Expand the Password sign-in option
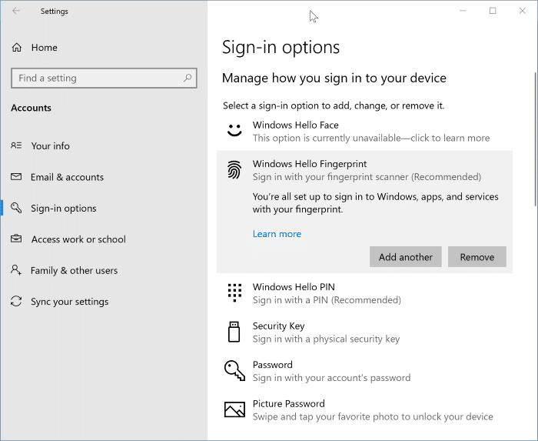Image resolution: width=538 pixels, height=441 pixels. [364, 371]
